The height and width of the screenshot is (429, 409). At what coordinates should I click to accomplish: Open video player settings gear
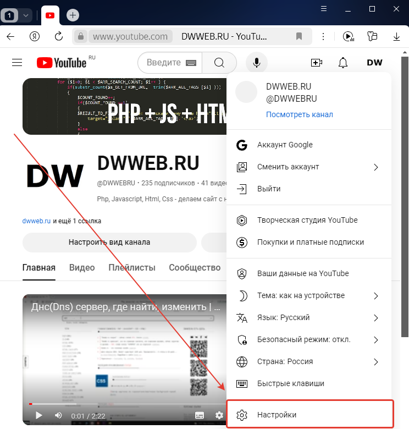point(219,416)
